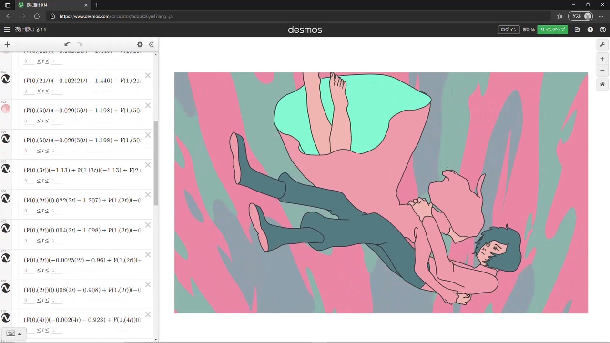Zoom in on the graph
The image size is (610, 343).
[602, 59]
